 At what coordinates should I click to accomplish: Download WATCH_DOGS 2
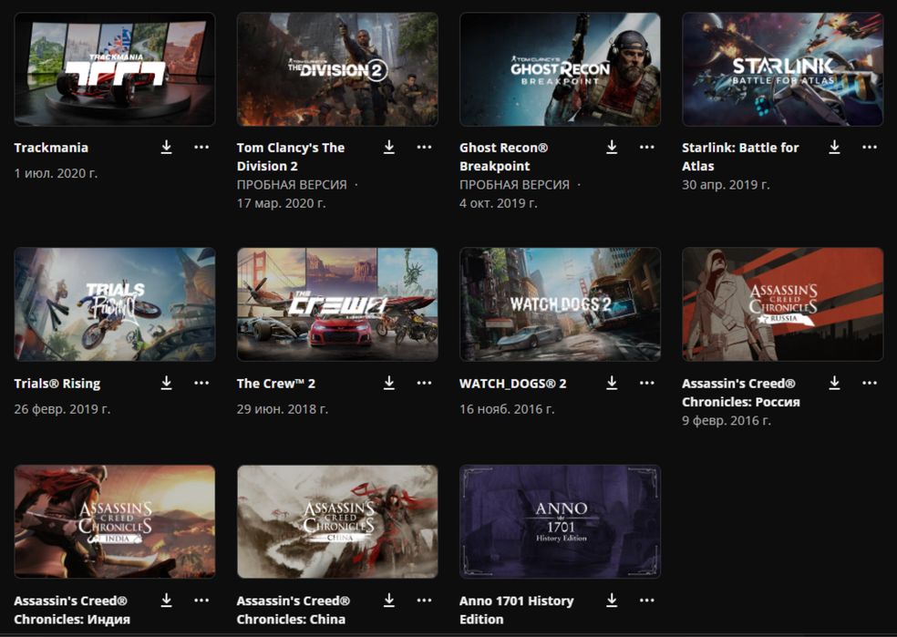point(612,383)
